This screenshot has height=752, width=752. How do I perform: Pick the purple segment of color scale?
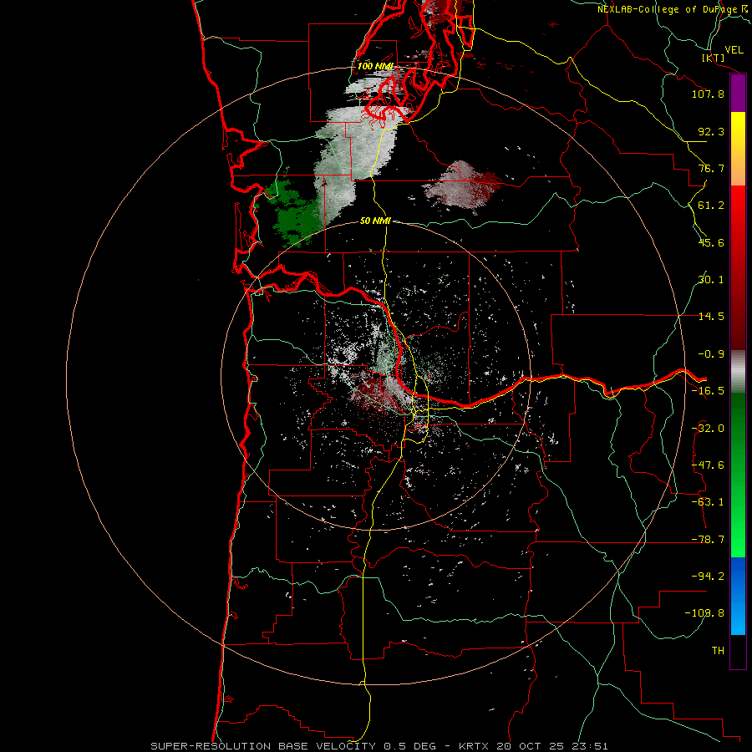coord(738,93)
